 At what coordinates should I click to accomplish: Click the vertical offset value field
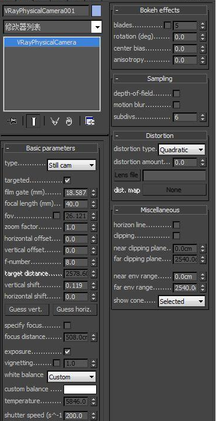[76, 250]
